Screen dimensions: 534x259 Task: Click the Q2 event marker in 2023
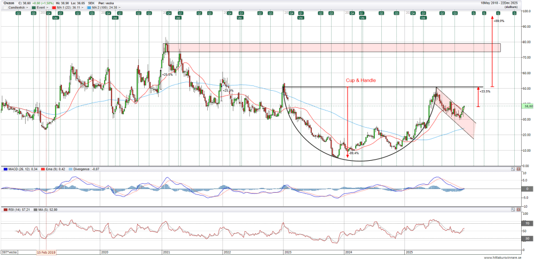(x=320, y=13)
